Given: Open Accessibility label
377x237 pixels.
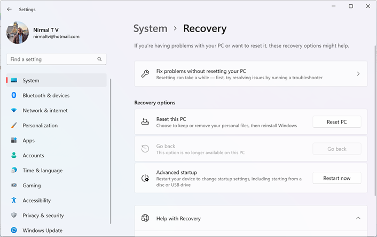Looking at the screenshot, I should click(36, 201).
